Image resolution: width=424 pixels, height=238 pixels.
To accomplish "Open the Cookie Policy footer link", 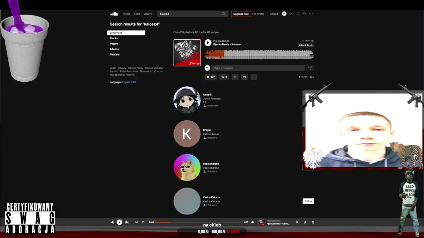I will coord(135,68).
